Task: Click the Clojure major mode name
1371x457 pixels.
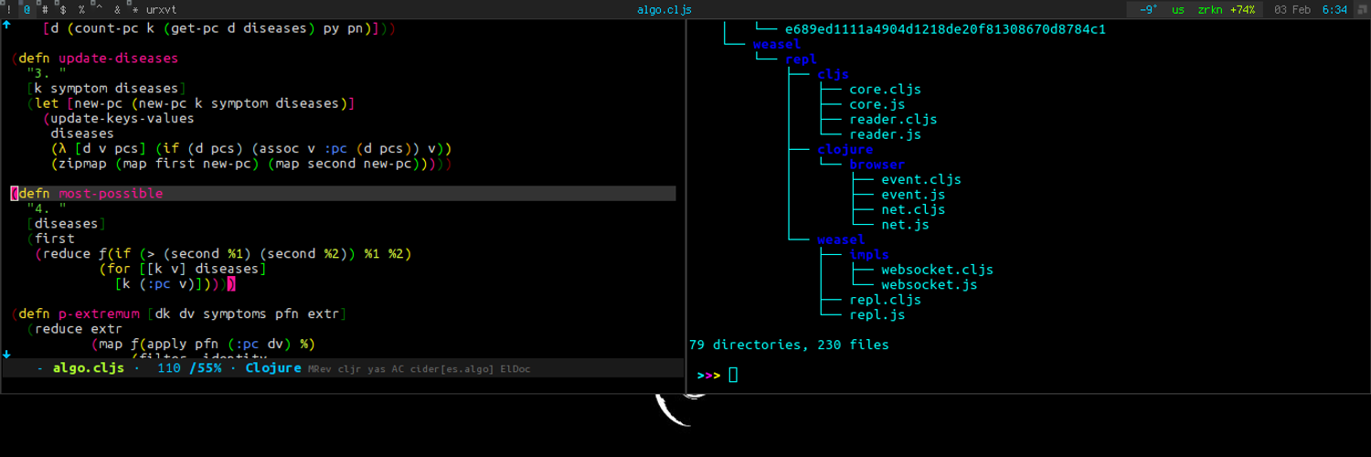Action: click(273, 368)
